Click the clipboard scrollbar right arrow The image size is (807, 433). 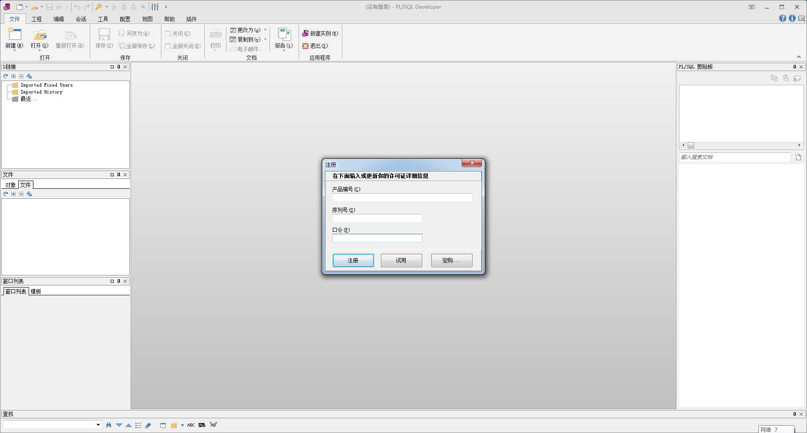click(799, 145)
